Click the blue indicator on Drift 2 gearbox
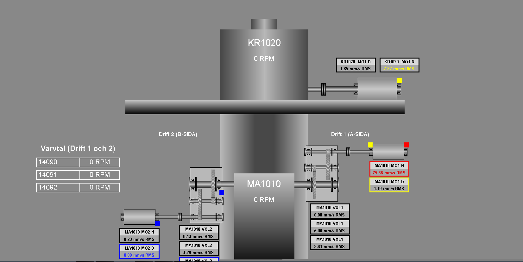Viewport: 523px width, 262px height. (x=222, y=192)
